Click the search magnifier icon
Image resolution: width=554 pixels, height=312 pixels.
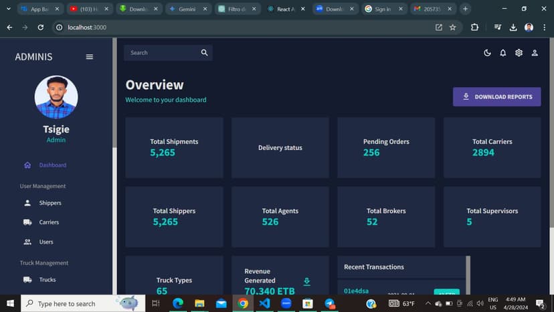click(205, 53)
